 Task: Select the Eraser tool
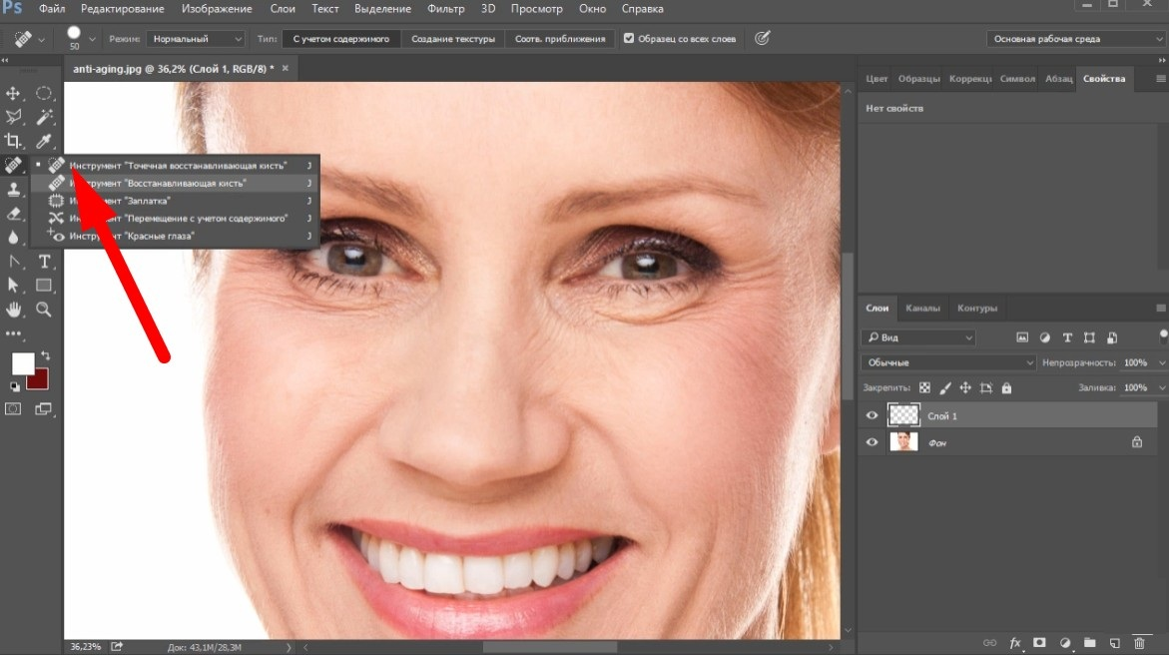tap(13, 214)
